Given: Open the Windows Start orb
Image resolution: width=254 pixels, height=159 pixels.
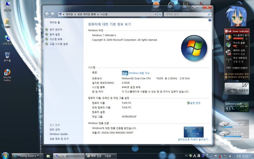Looking at the screenshot, I should (5, 156).
